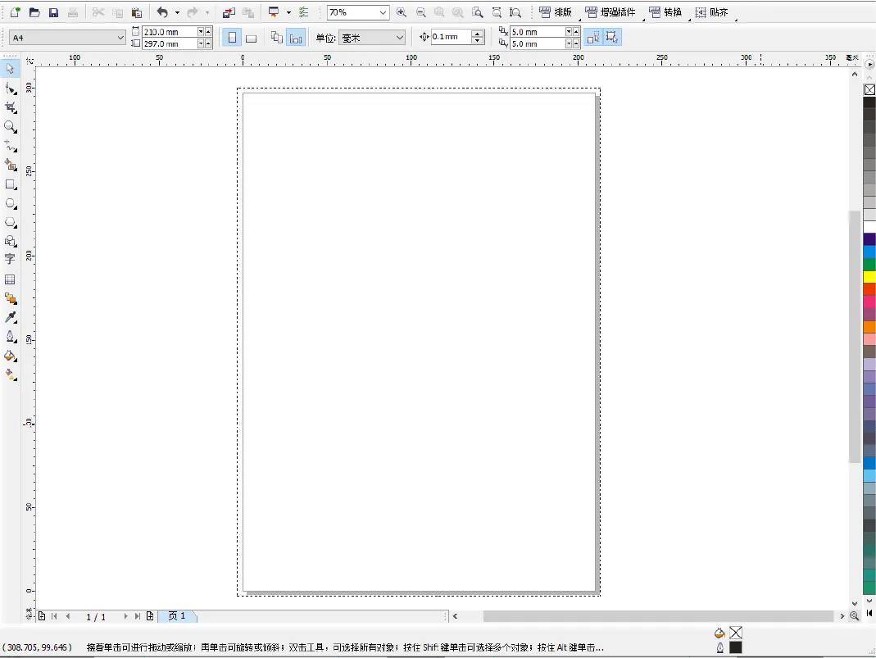
Task: Click the vertical scrollbar thumb
Action: pos(854,337)
